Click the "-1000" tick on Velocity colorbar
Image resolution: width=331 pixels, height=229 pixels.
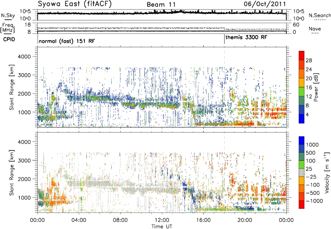point(314,201)
